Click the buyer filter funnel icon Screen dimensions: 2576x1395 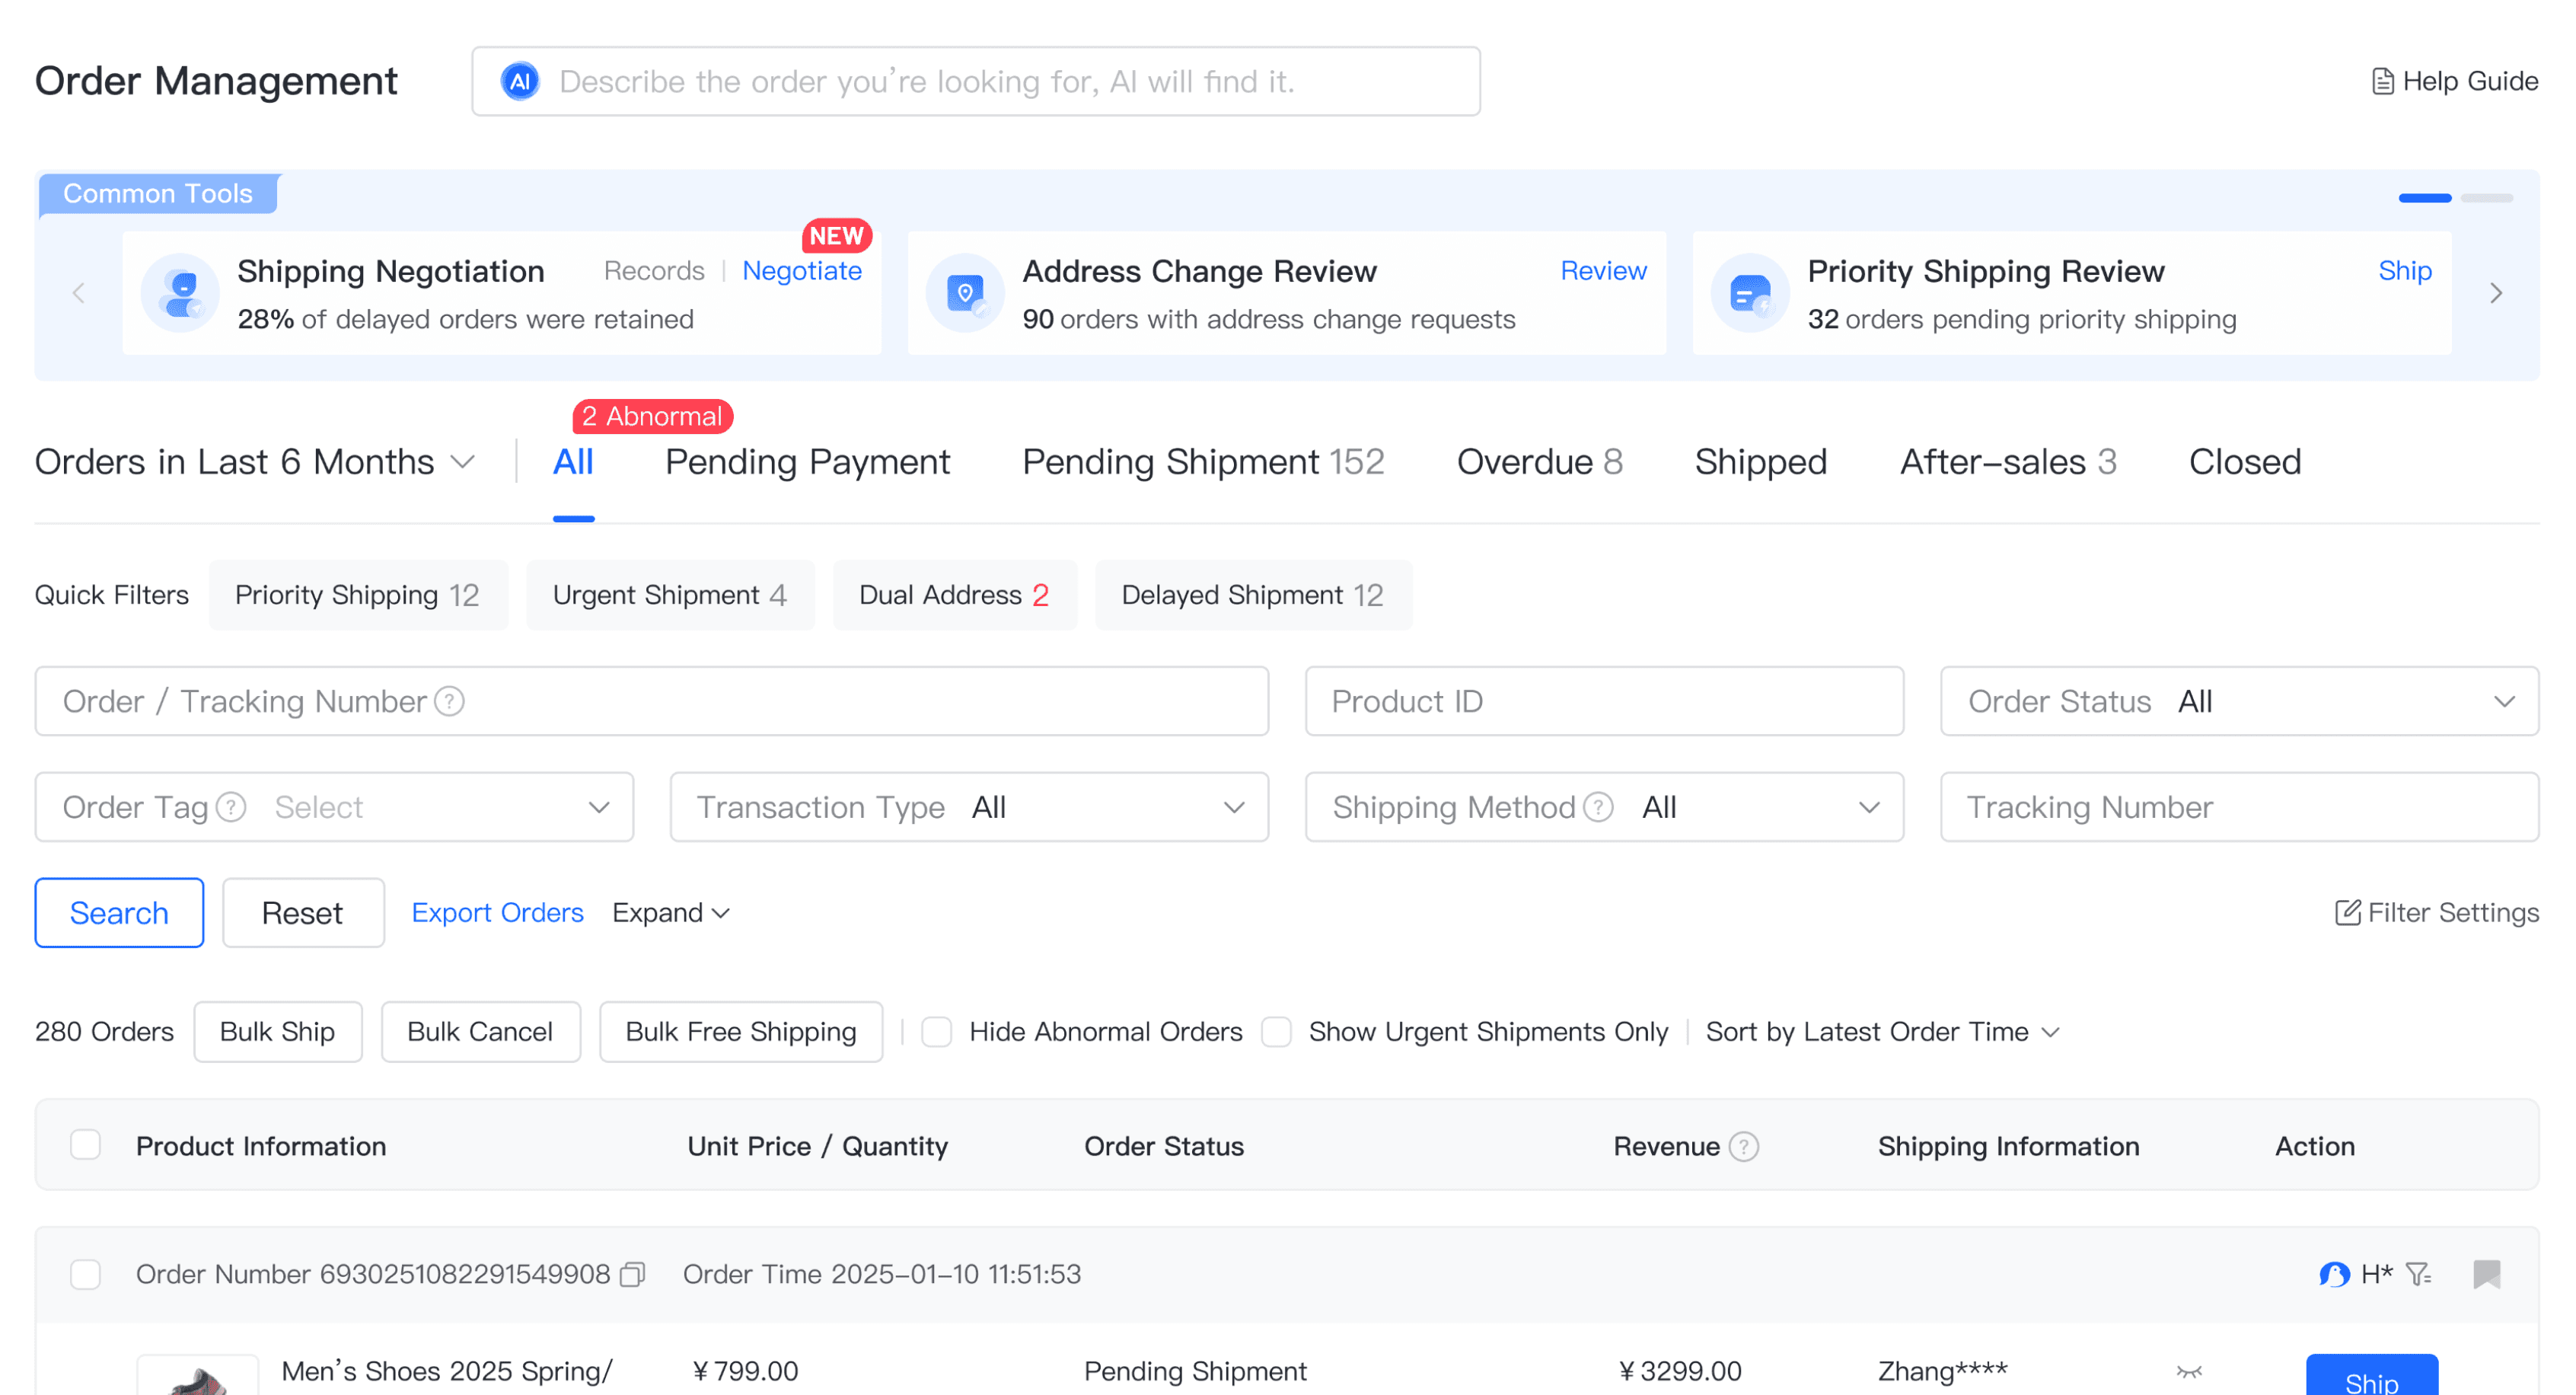(2418, 1274)
